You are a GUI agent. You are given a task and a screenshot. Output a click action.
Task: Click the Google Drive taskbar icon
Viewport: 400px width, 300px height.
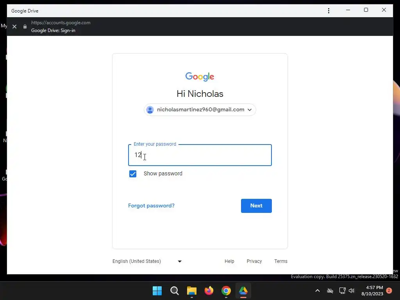pyautogui.click(x=243, y=291)
